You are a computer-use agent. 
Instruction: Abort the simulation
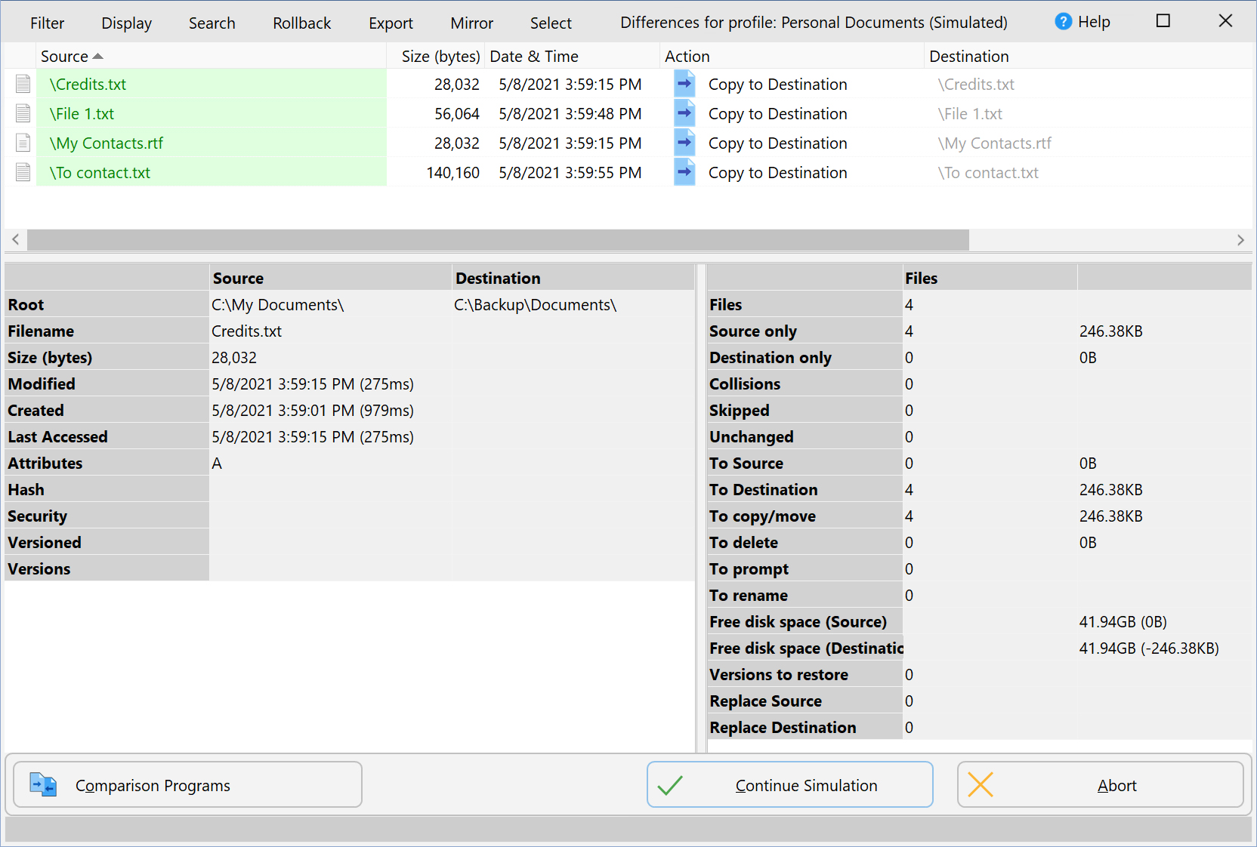pyautogui.click(x=1101, y=784)
